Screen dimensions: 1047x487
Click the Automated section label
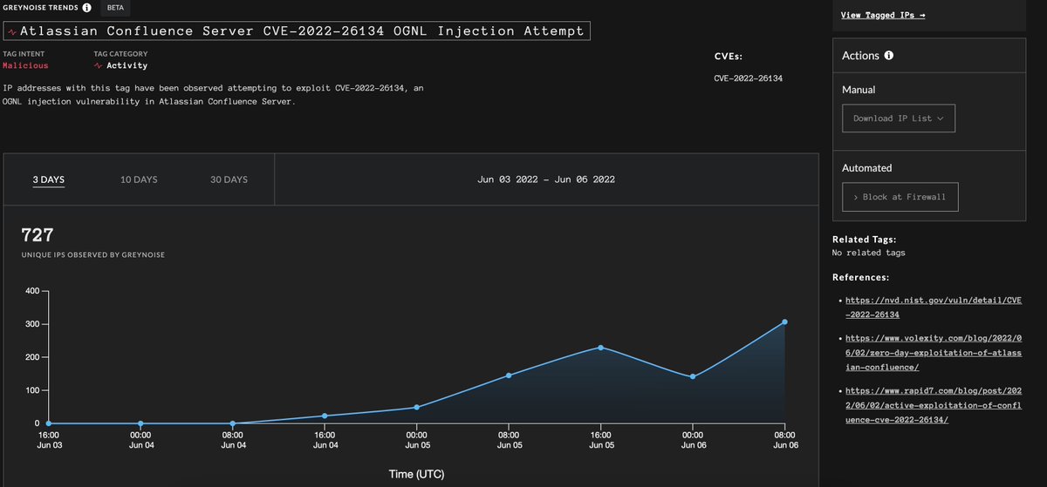click(x=866, y=167)
